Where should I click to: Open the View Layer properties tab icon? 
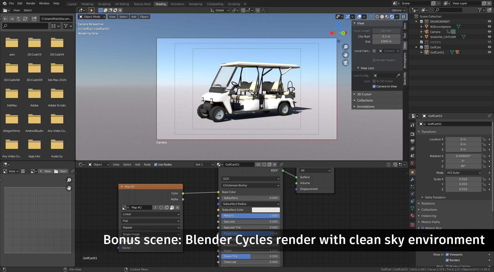[x=412, y=148]
